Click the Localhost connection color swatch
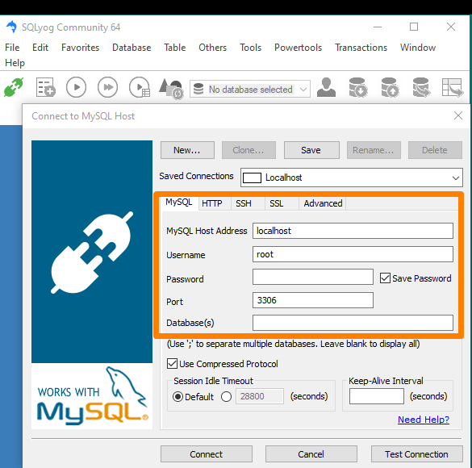The height and width of the screenshot is (468, 472). pos(252,178)
